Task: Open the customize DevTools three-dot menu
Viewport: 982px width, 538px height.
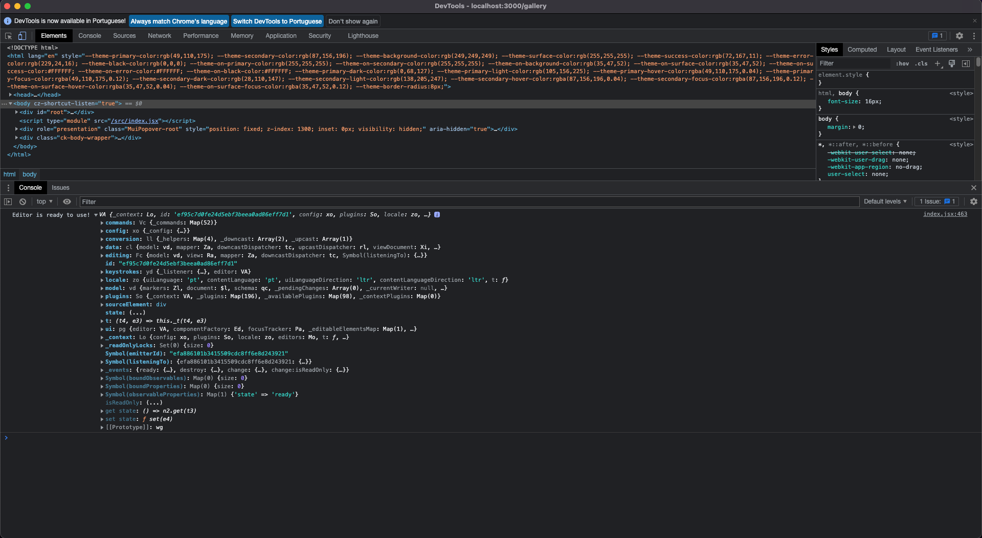Action: pyautogui.click(x=974, y=36)
